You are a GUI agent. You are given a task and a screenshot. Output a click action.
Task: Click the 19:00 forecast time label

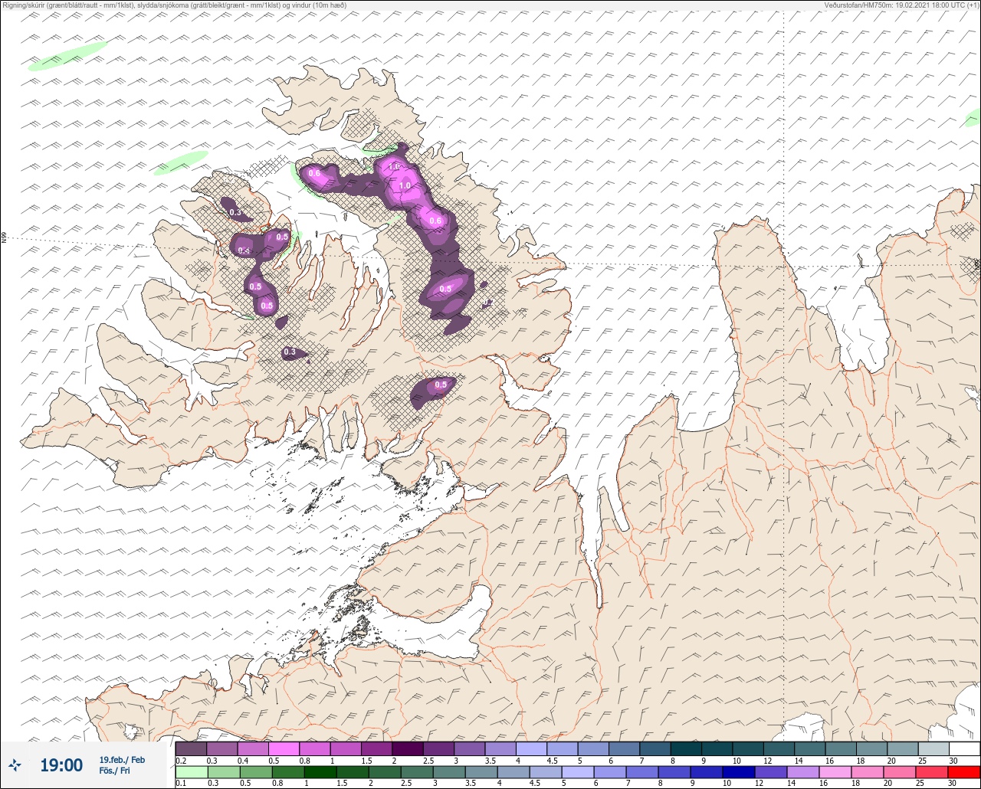click(x=61, y=764)
